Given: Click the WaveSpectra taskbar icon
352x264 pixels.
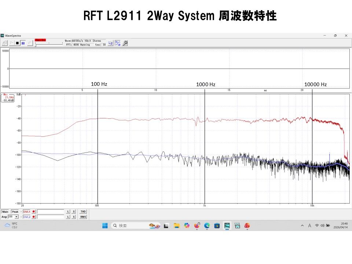Looking at the screenshot, I should tap(227, 225).
